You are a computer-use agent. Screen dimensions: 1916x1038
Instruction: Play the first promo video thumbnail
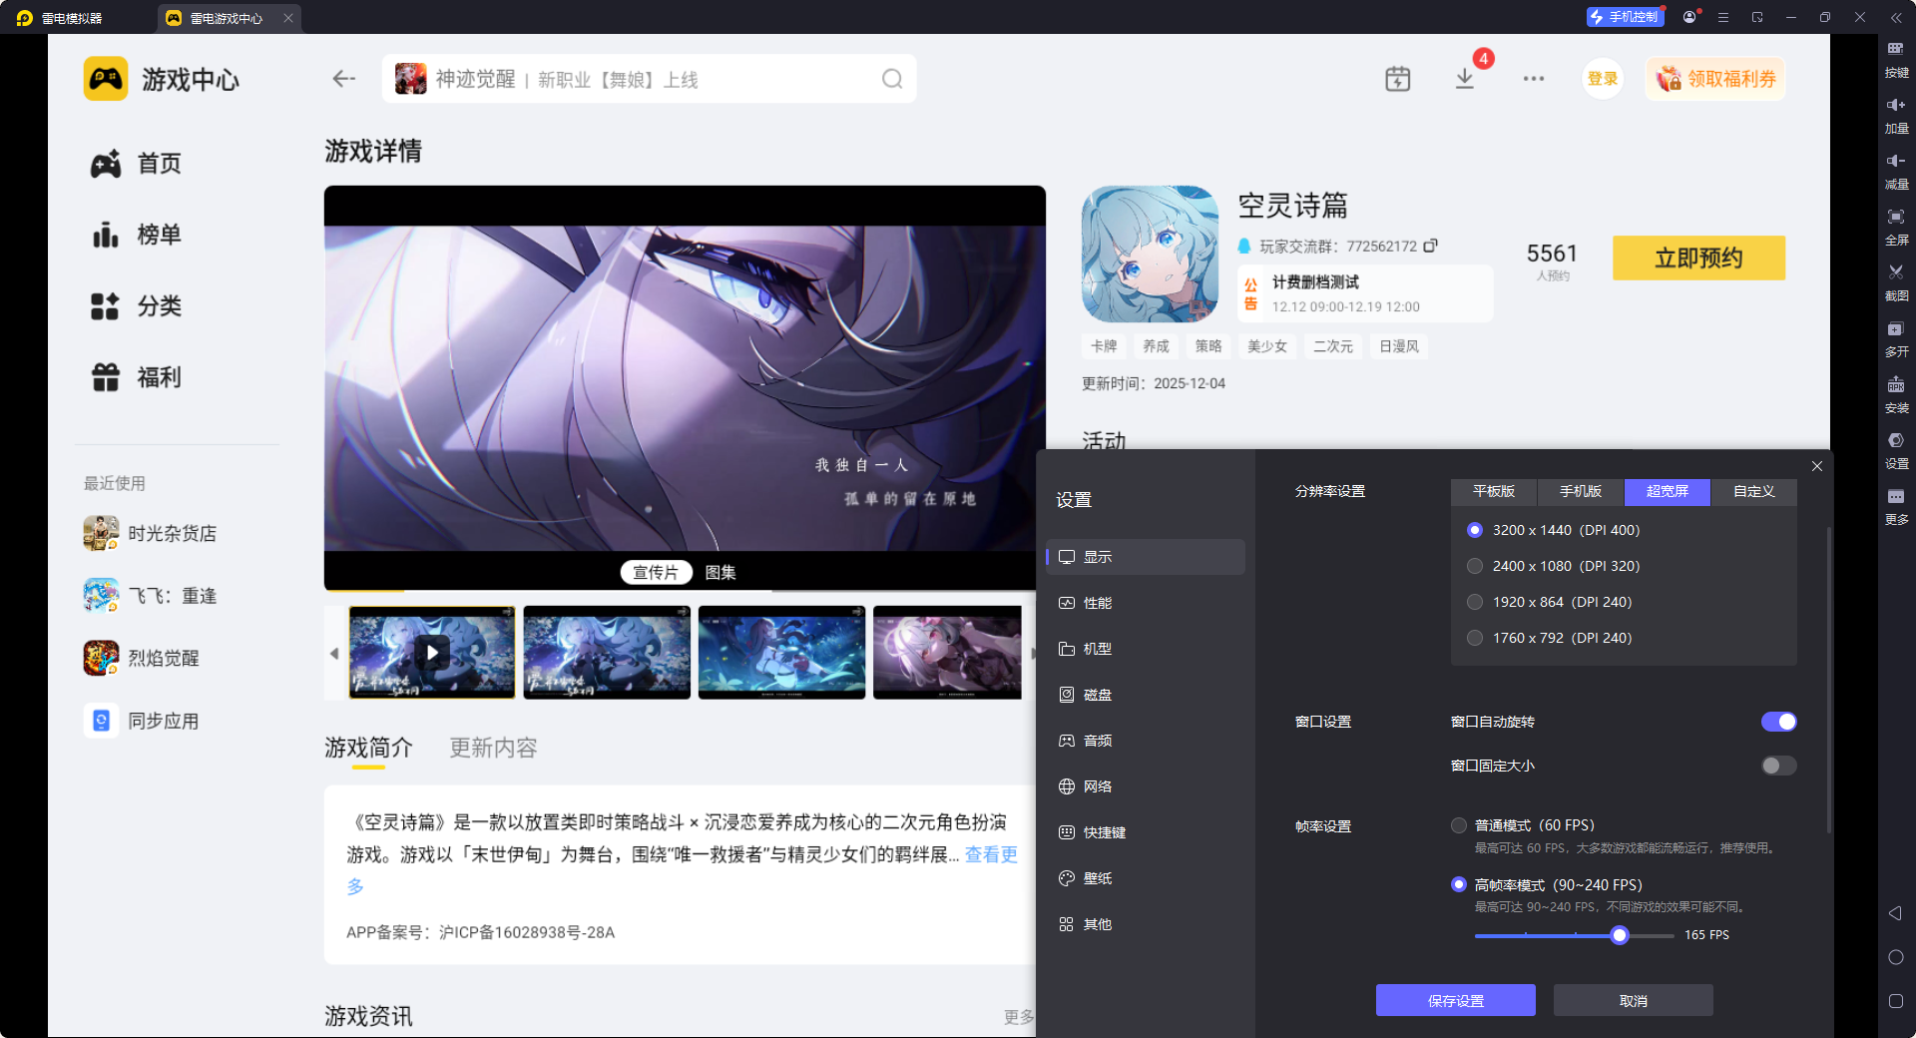coord(432,653)
